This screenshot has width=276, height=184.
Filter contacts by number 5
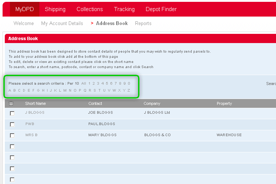tap(107, 84)
